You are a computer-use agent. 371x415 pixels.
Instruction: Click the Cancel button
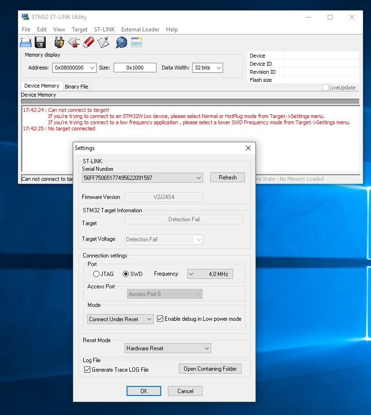click(x=185, y=391)
